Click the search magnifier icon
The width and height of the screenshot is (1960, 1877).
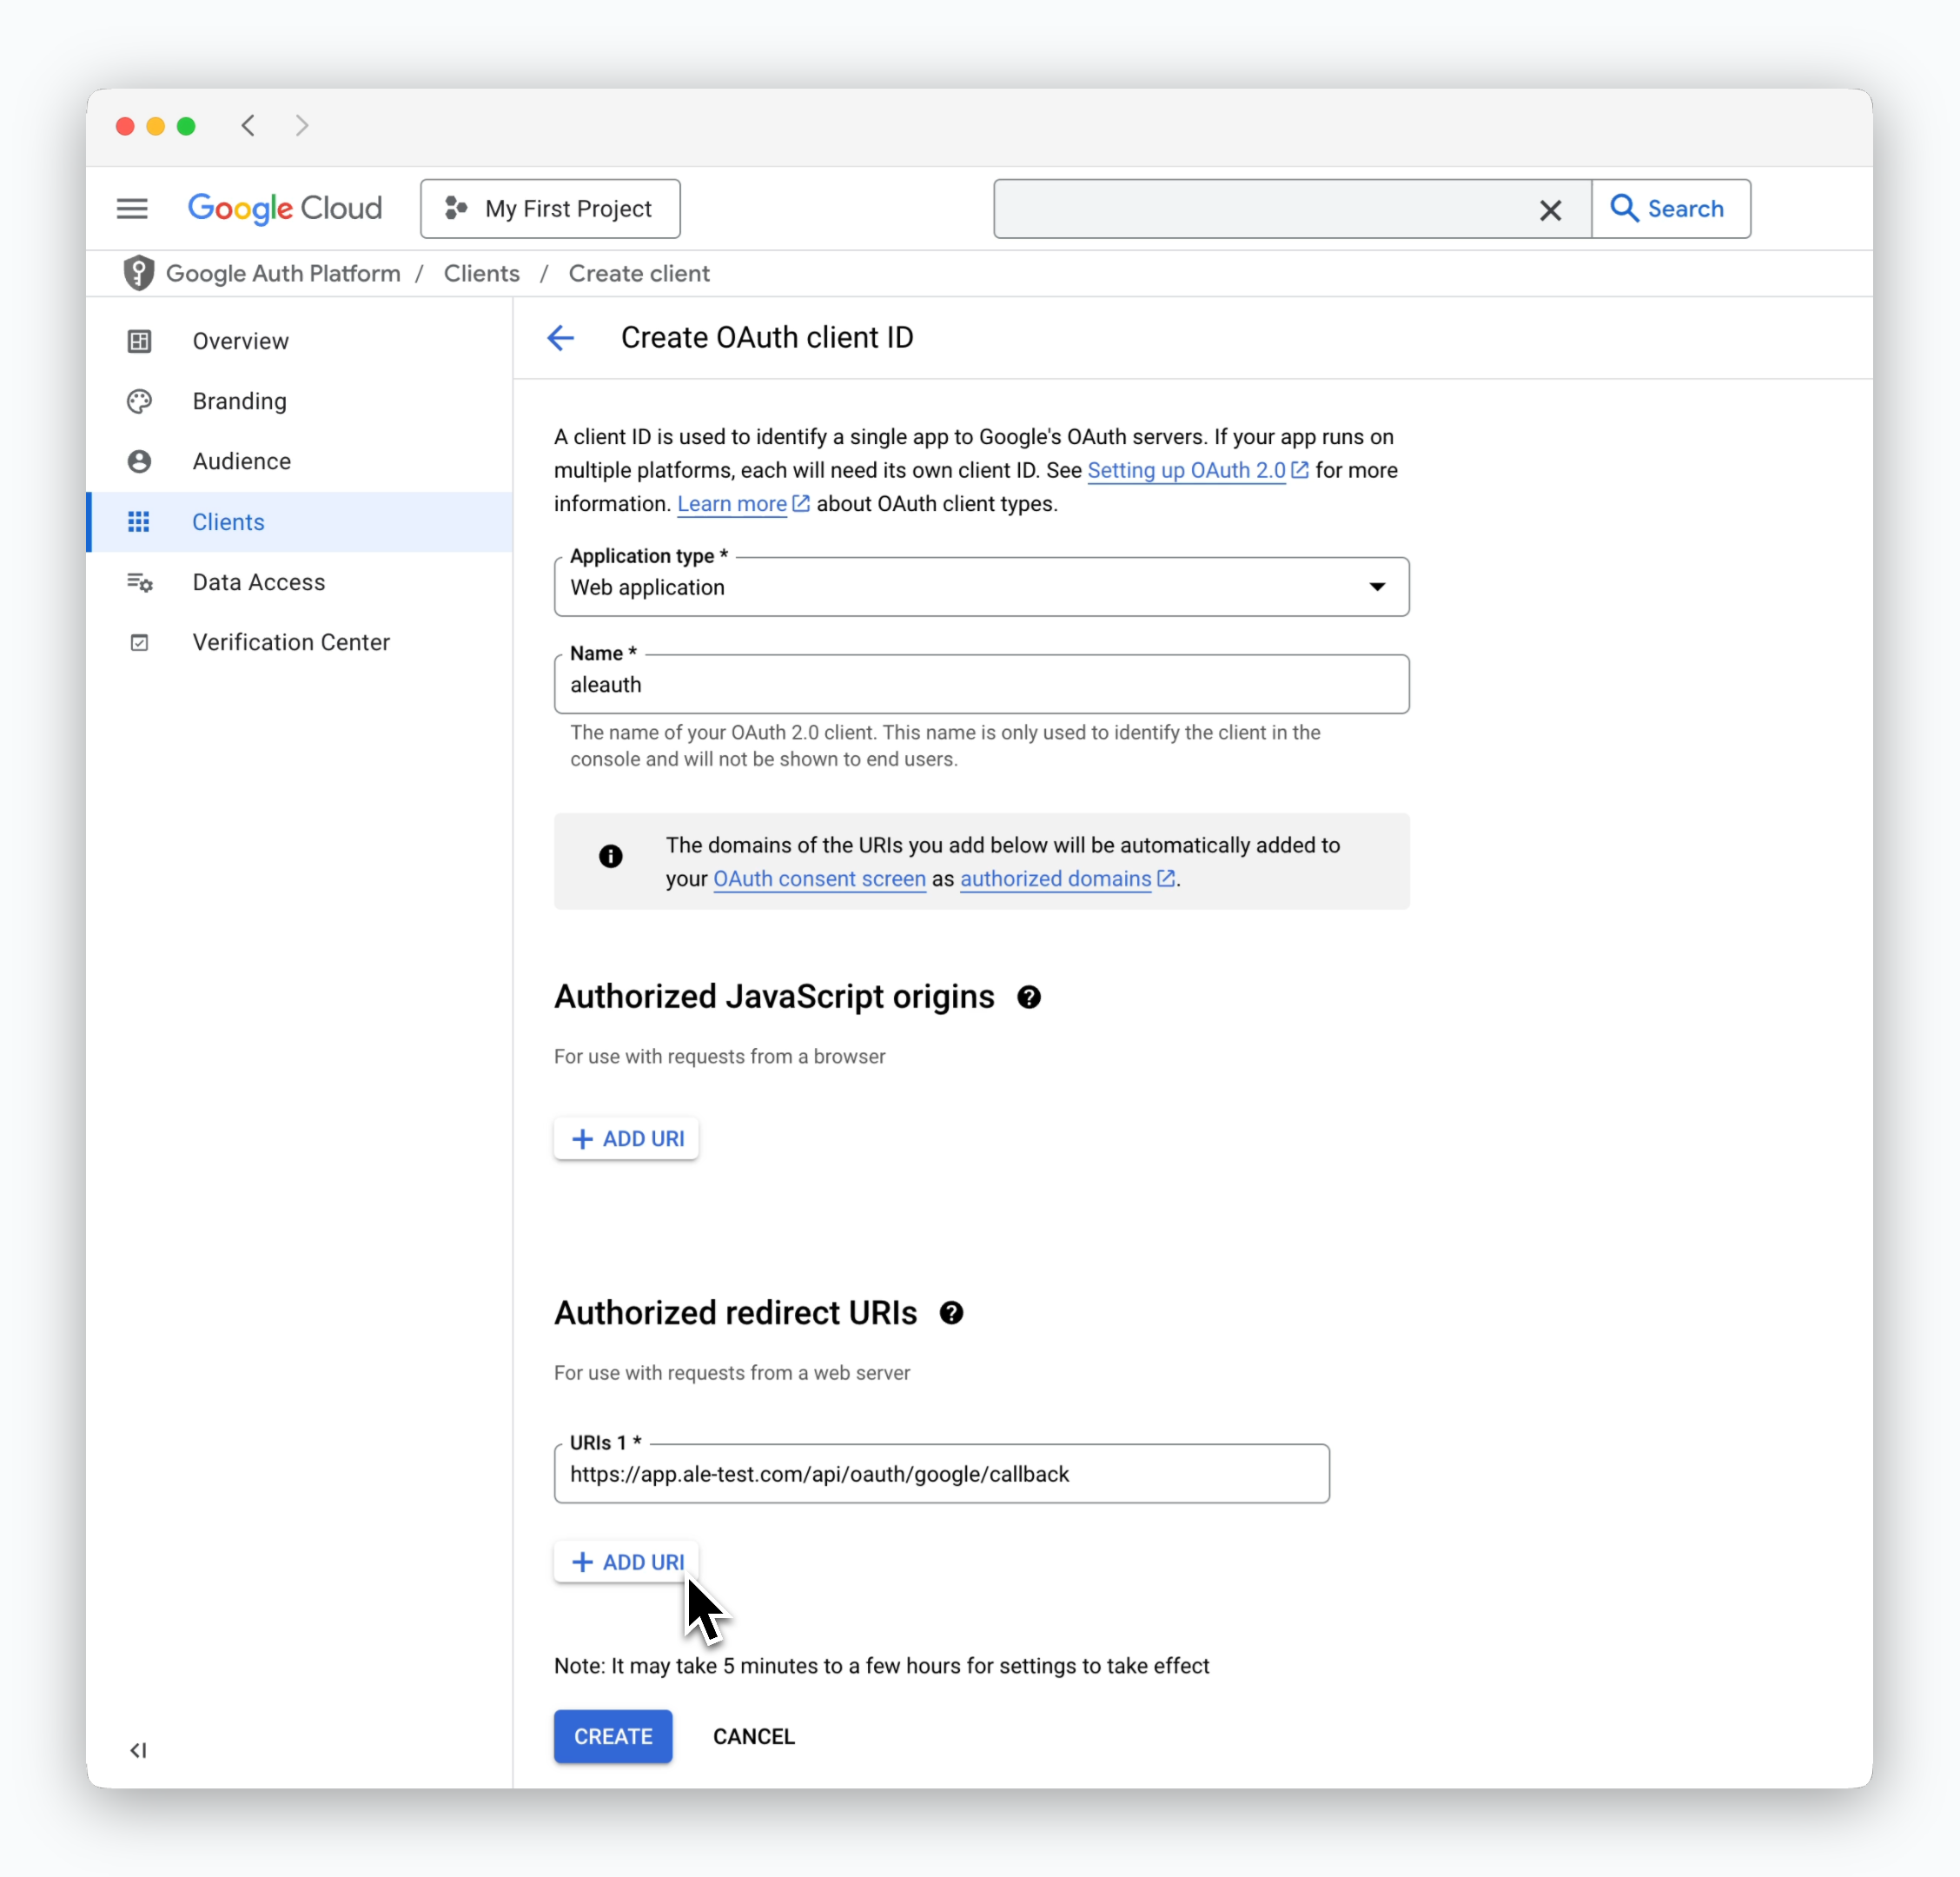1624,208
